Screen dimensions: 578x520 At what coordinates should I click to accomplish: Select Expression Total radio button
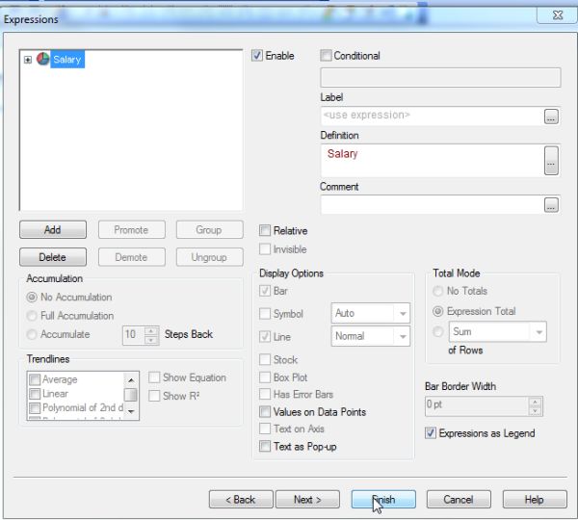(x=438, y=311)
